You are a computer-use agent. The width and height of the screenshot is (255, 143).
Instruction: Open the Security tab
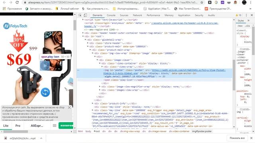pyautogui.click(x=199, y=15)
